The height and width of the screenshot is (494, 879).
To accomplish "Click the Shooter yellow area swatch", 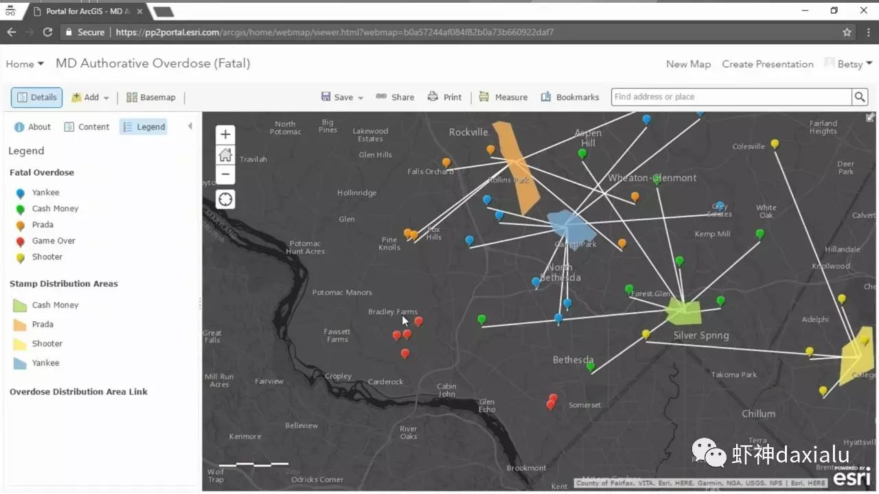I will click(19, 344).
